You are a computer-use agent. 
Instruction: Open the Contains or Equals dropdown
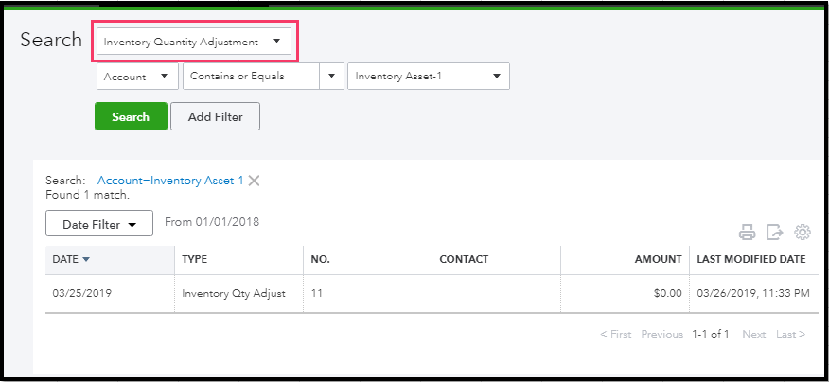[x=263, y=77]
